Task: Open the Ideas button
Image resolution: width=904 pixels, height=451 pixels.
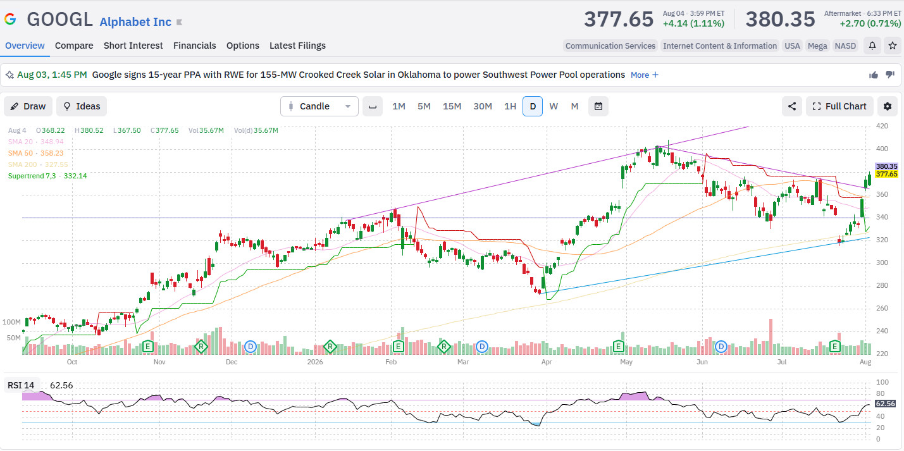Action: tap(82, 106)
